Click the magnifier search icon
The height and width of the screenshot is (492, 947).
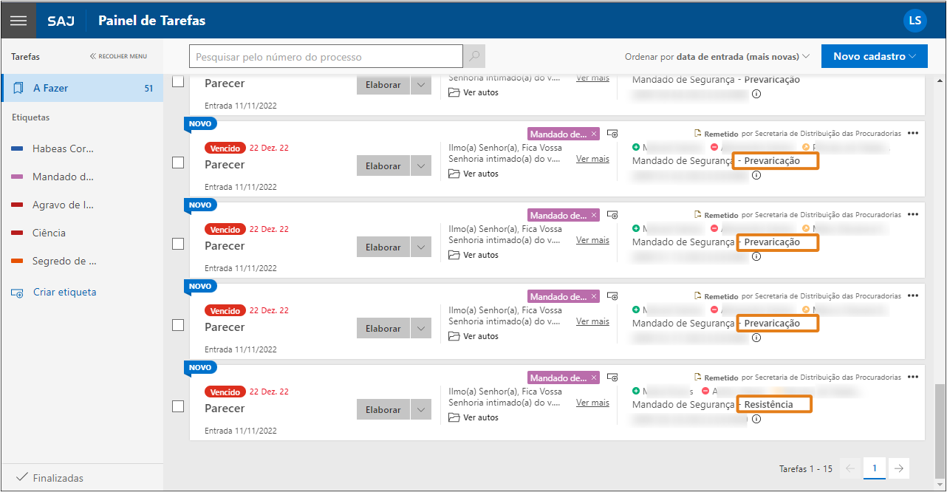tap(474, 57)
